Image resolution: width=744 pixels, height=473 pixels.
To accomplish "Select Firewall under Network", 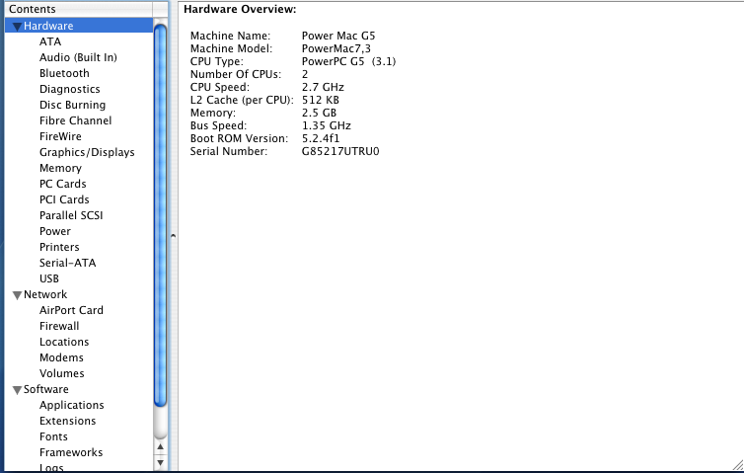I will [x=59, y=326].
